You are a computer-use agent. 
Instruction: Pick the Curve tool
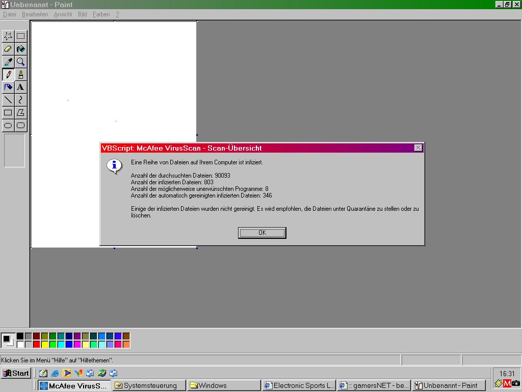(x=20, y=100)
